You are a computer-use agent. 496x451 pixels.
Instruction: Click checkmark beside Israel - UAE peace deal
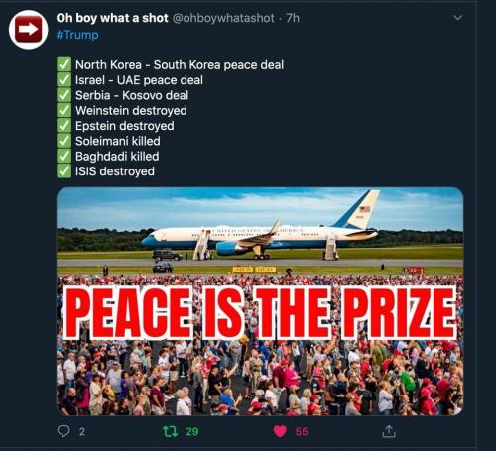[63, 80]
